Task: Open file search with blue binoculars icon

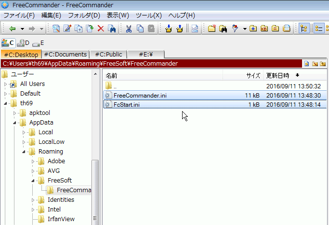Action: point(112,28)
